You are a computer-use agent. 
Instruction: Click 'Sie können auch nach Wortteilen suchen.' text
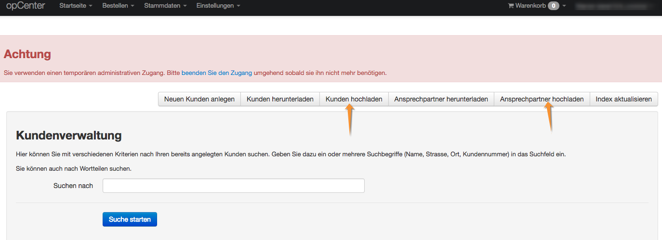74,169
